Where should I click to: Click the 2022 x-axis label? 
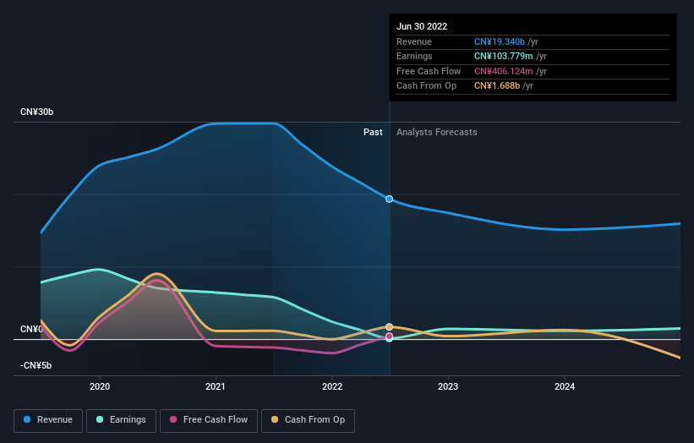(332, 386)
